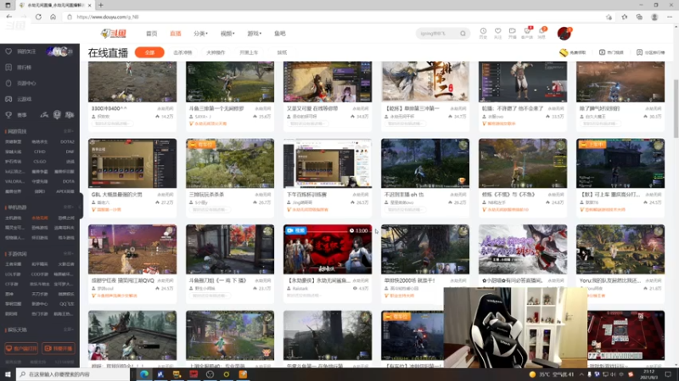Open the client download icon
The image size is (679, 381).
527,33
